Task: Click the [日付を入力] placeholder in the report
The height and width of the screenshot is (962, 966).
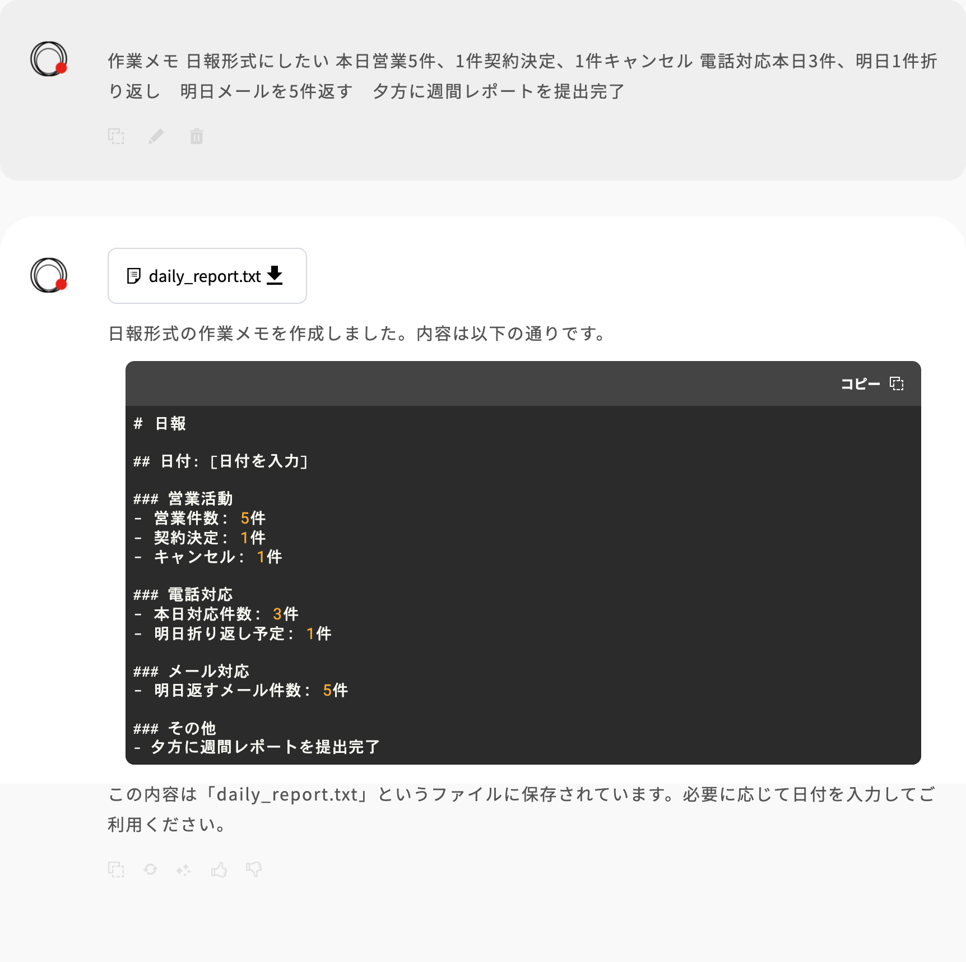Action: point(258,461)
